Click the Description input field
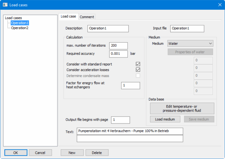Screen dimensions: 225x159 pos(108,28)
